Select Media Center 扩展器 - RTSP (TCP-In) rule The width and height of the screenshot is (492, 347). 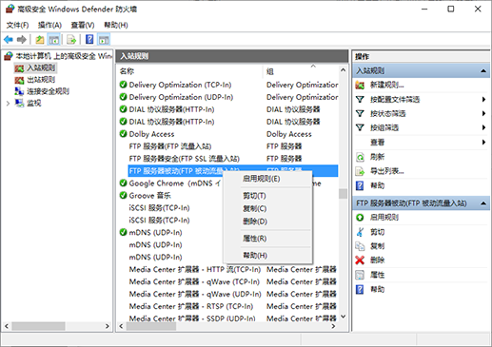click(191, 306)
